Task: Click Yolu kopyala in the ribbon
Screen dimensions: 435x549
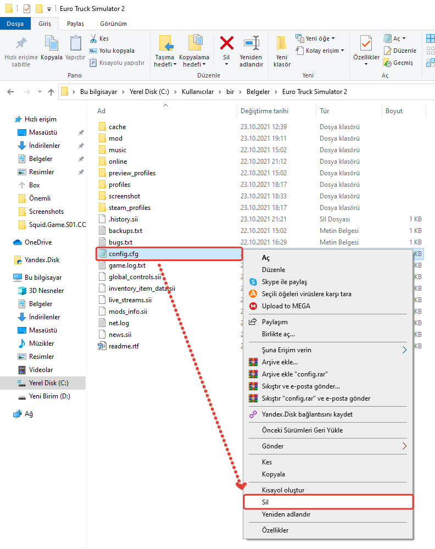Action: tap(112, 51)
